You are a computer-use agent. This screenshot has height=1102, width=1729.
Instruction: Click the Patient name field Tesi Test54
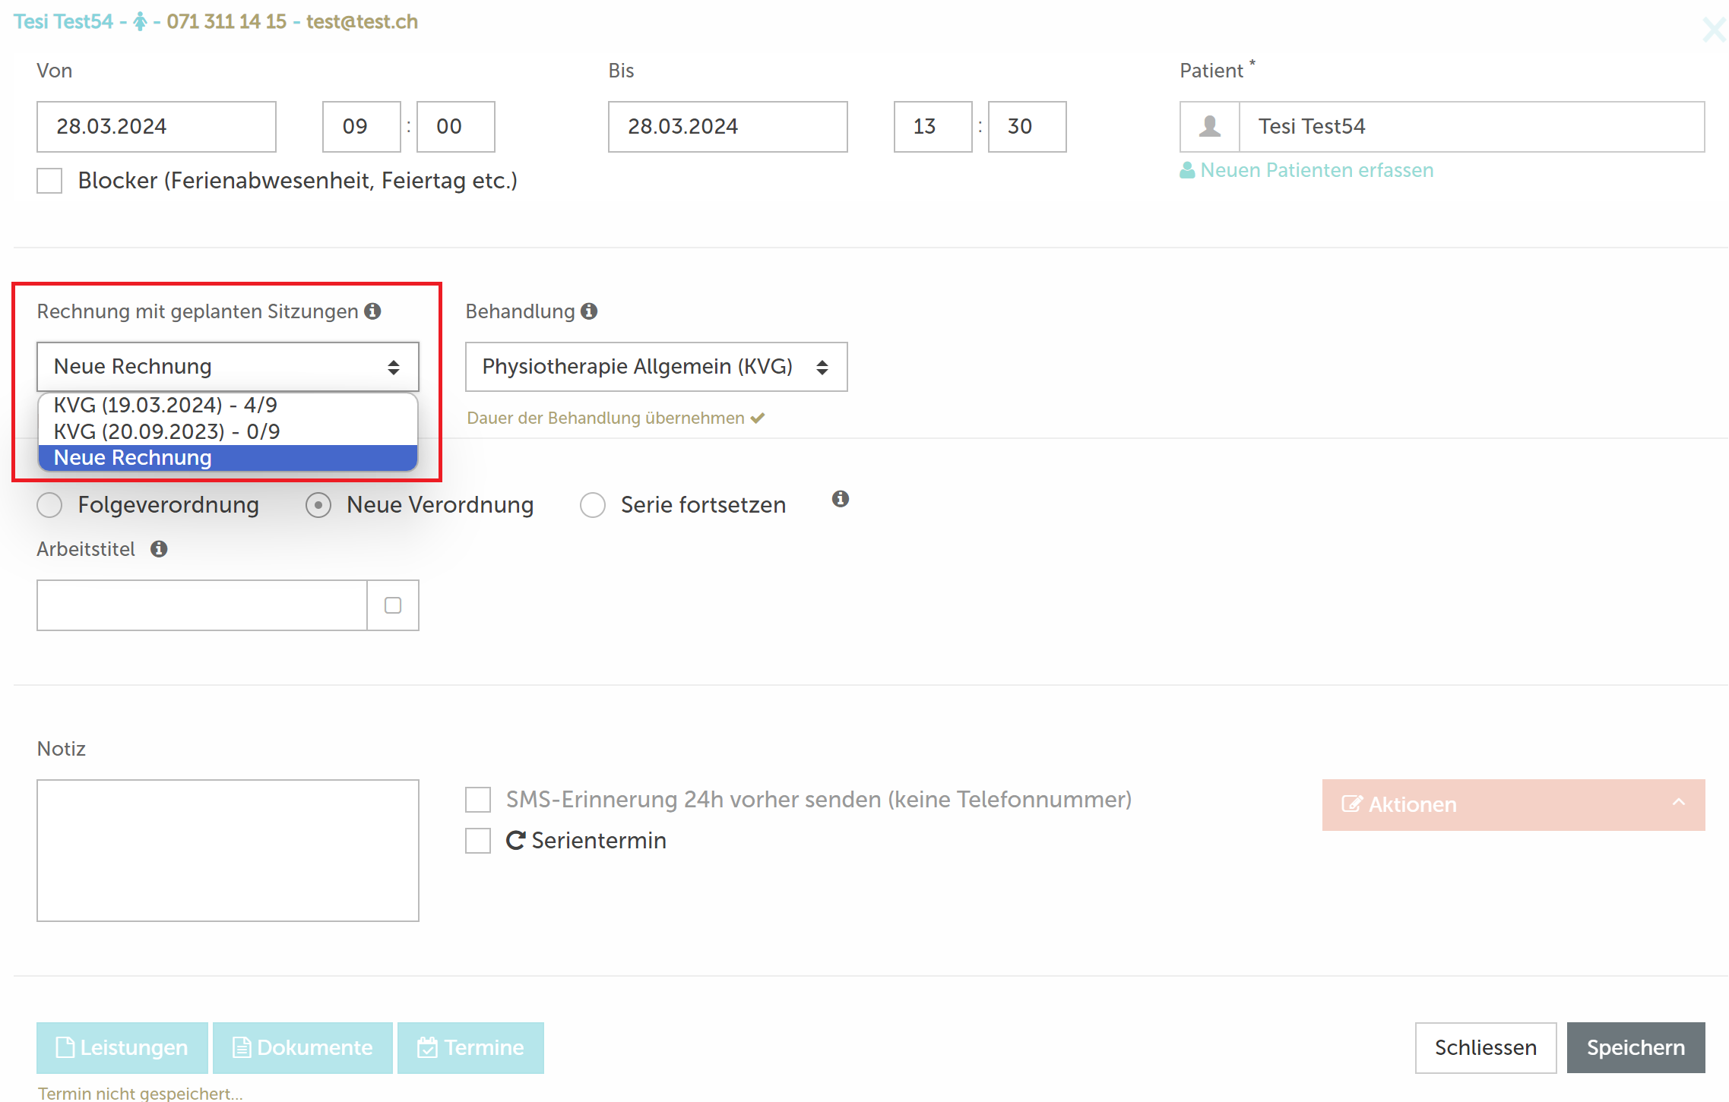1472,127
